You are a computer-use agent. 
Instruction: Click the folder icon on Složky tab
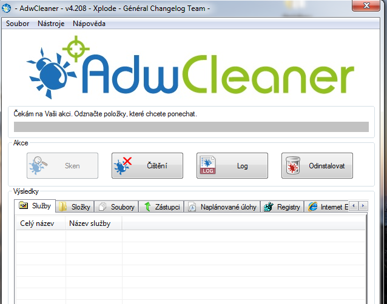(62, 207)
